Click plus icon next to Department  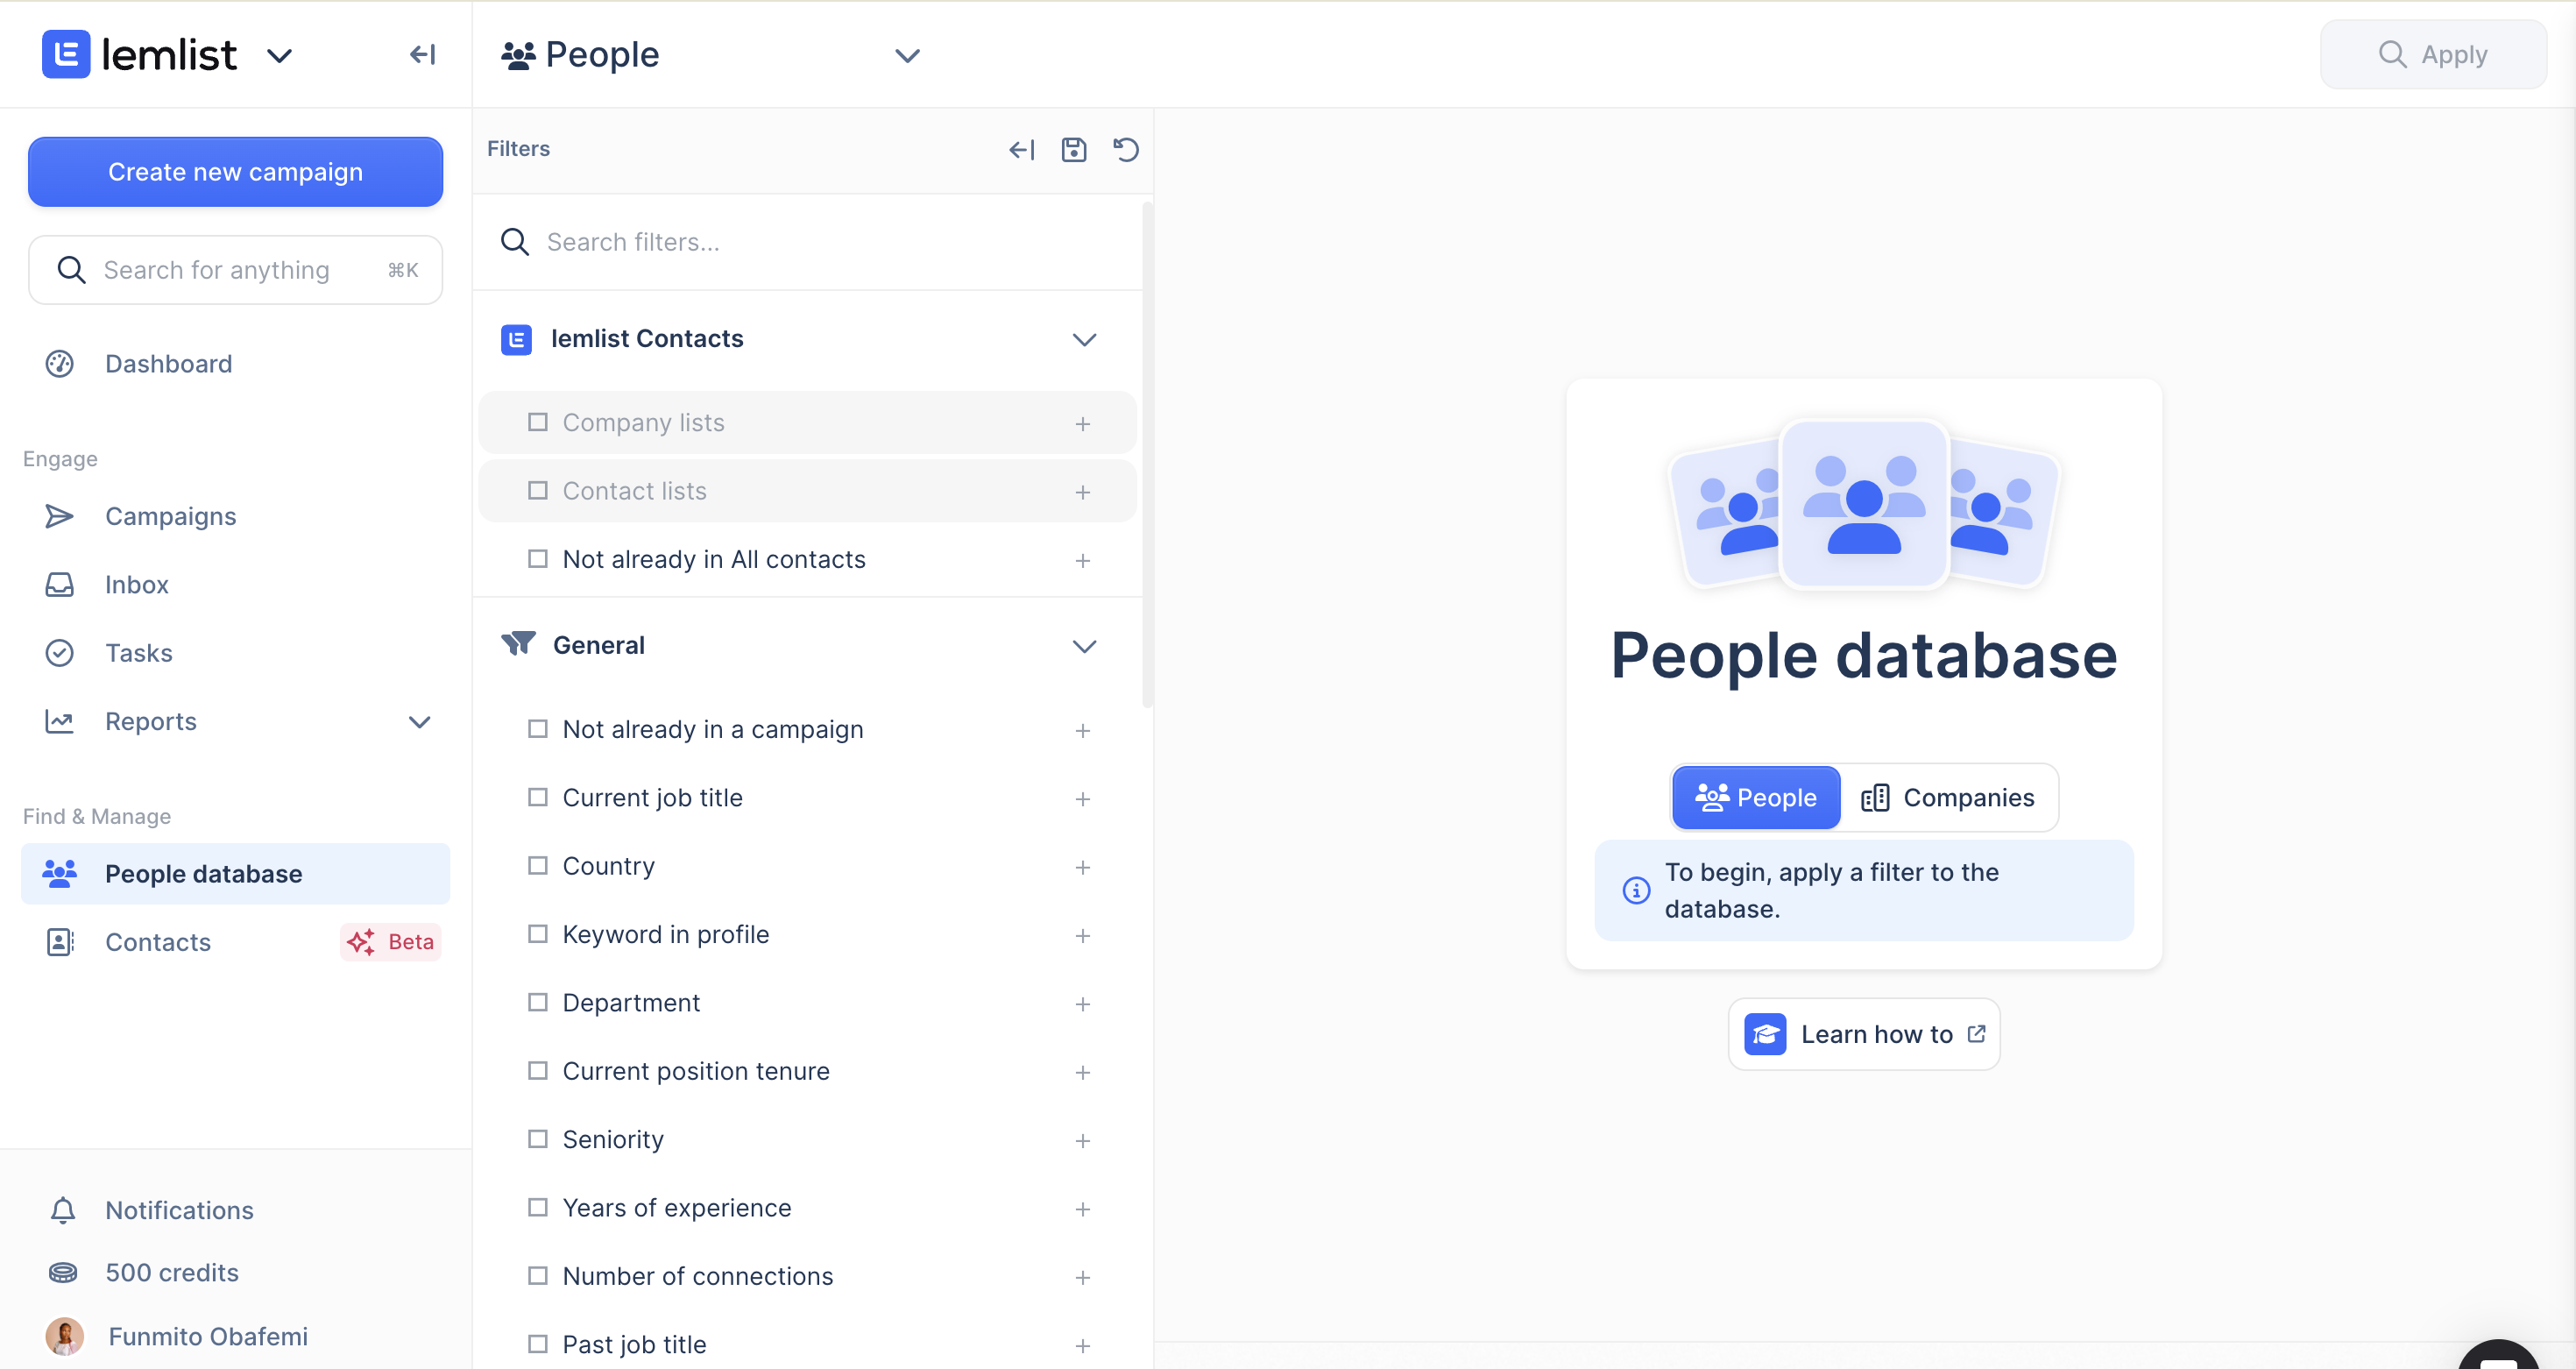1083,1004
